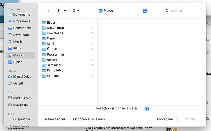211x131 pixels.
Task: Open iCloud Drive in the sidebar
Action: tap(22, 77)
